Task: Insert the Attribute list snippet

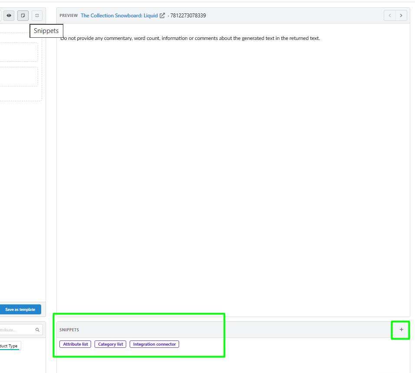Action: [x=75, y=344]
